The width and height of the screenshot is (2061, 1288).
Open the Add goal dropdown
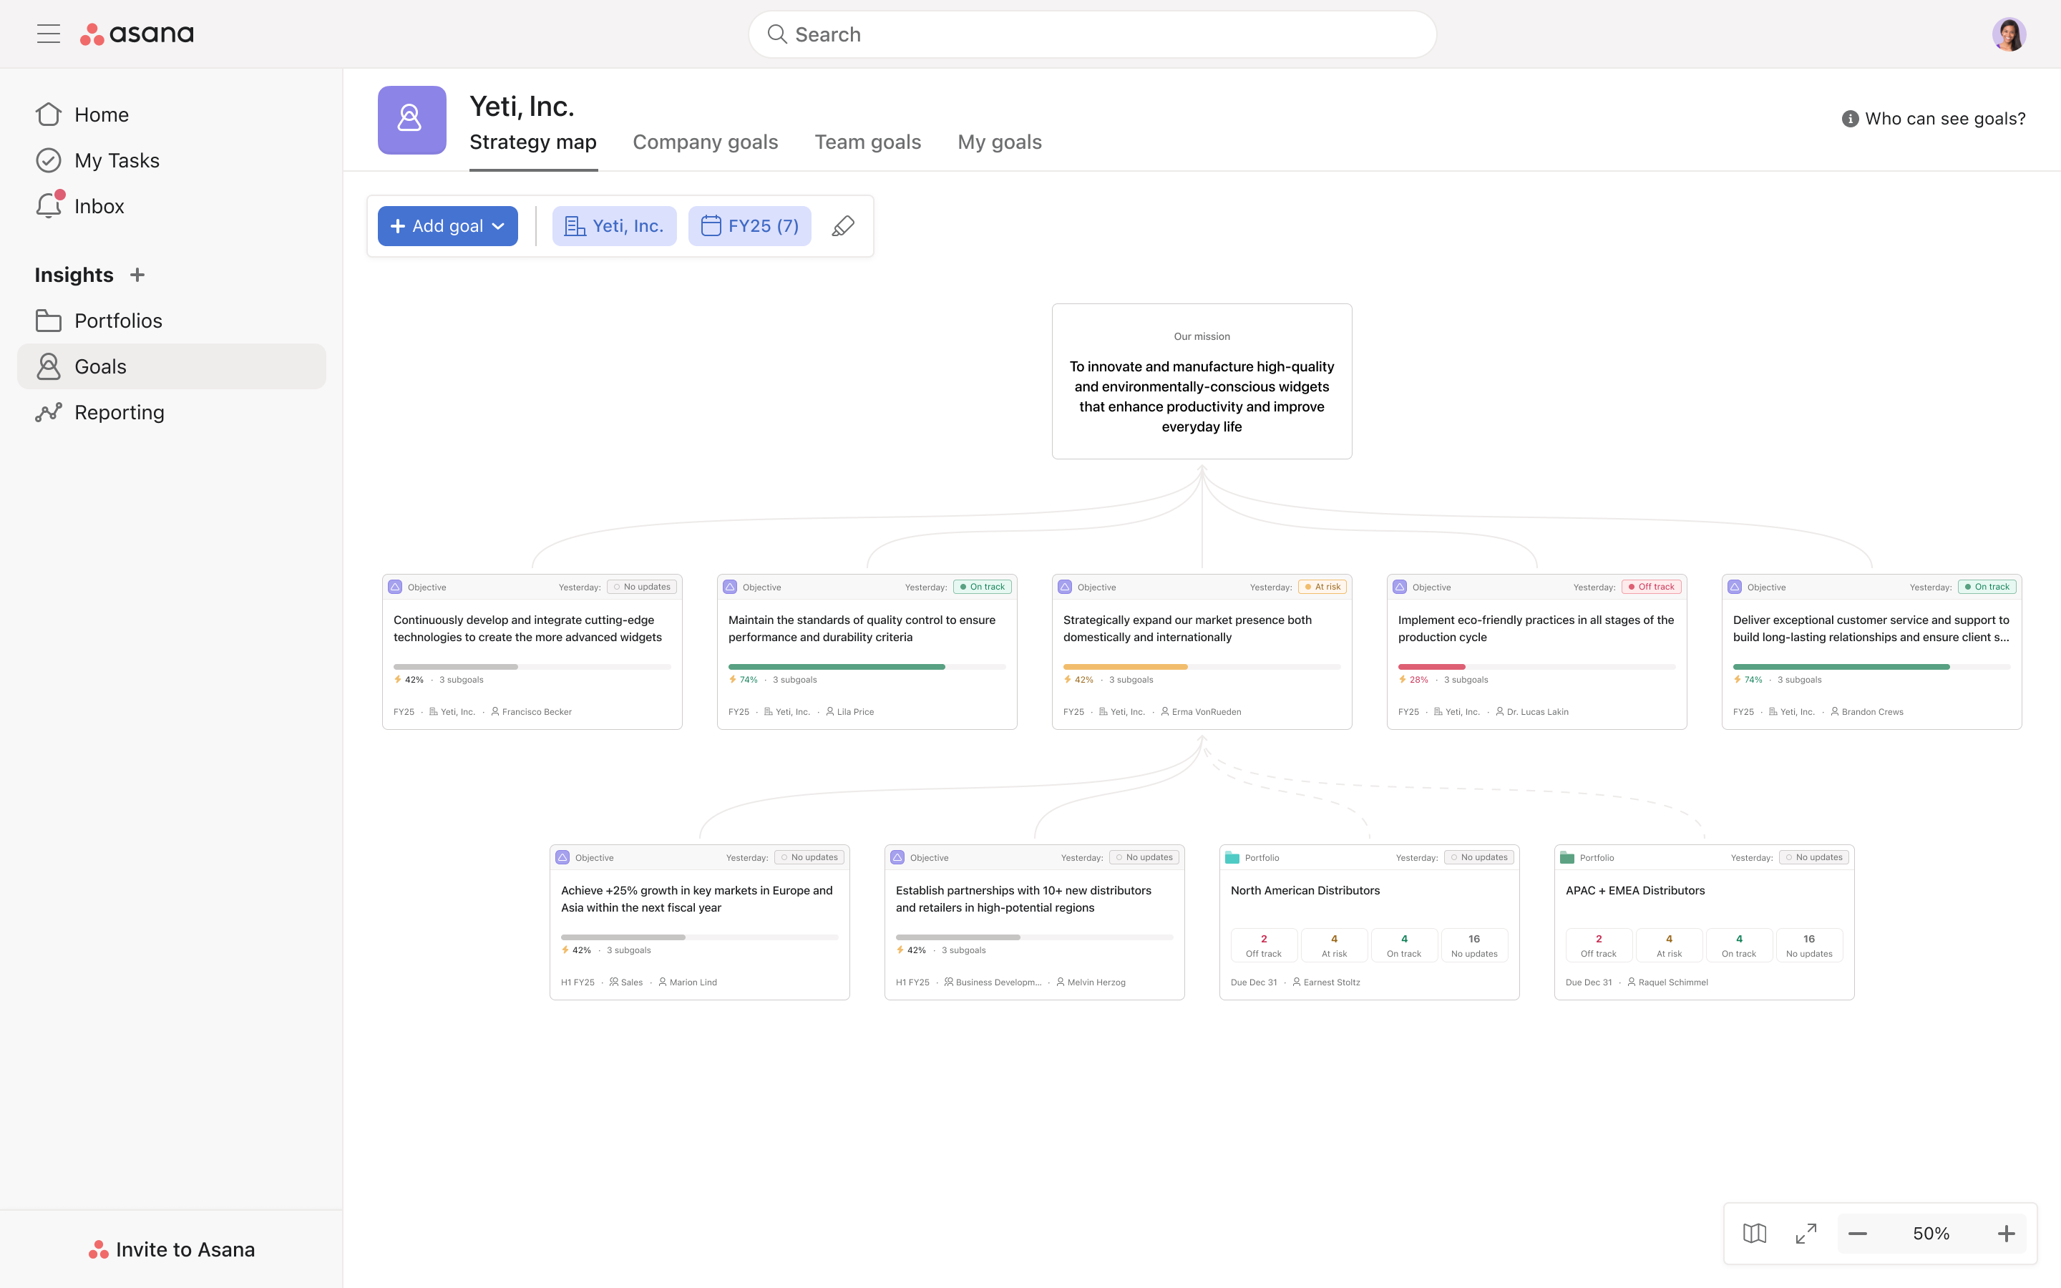(448, 227)
